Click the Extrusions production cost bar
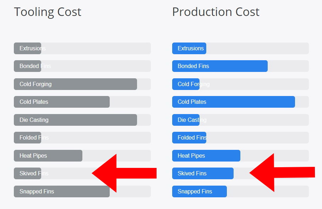The width and height of the screenshot is (322, 209). pos(240,49)
